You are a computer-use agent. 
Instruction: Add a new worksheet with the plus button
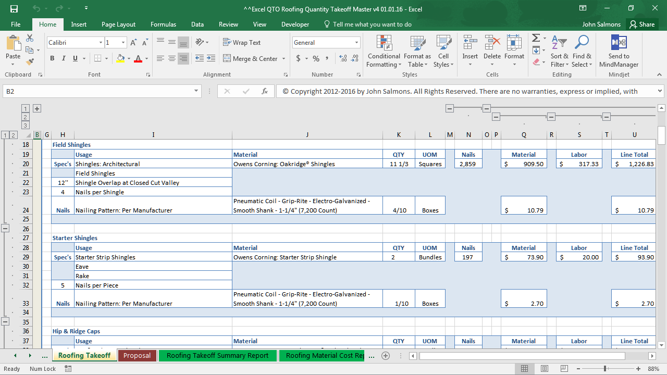point(386,355)
